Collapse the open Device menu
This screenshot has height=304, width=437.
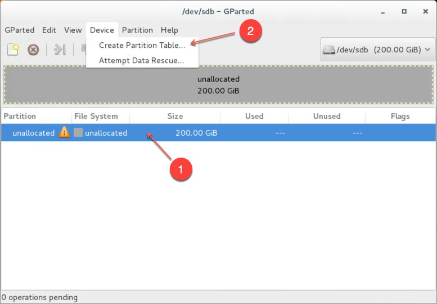coord(102,30)
